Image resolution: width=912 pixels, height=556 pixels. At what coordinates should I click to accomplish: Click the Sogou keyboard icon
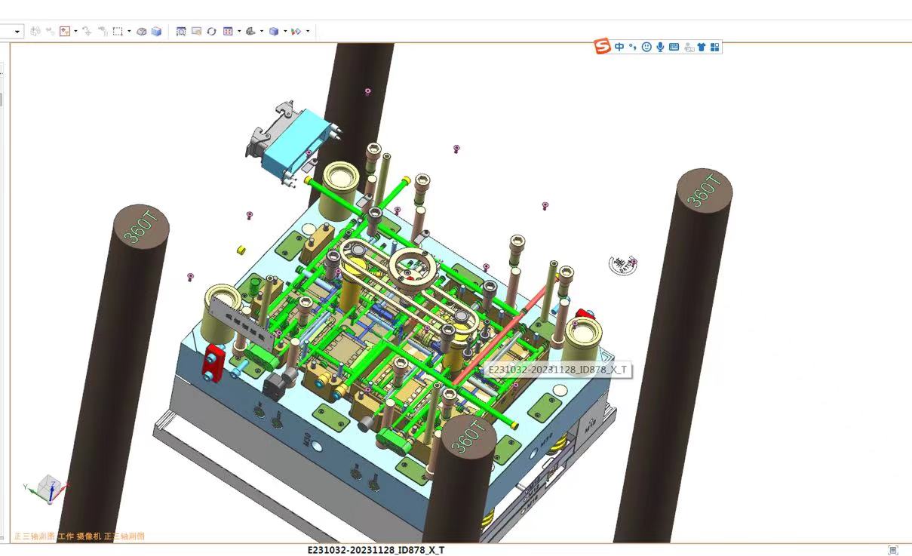(x=674, y=47)
